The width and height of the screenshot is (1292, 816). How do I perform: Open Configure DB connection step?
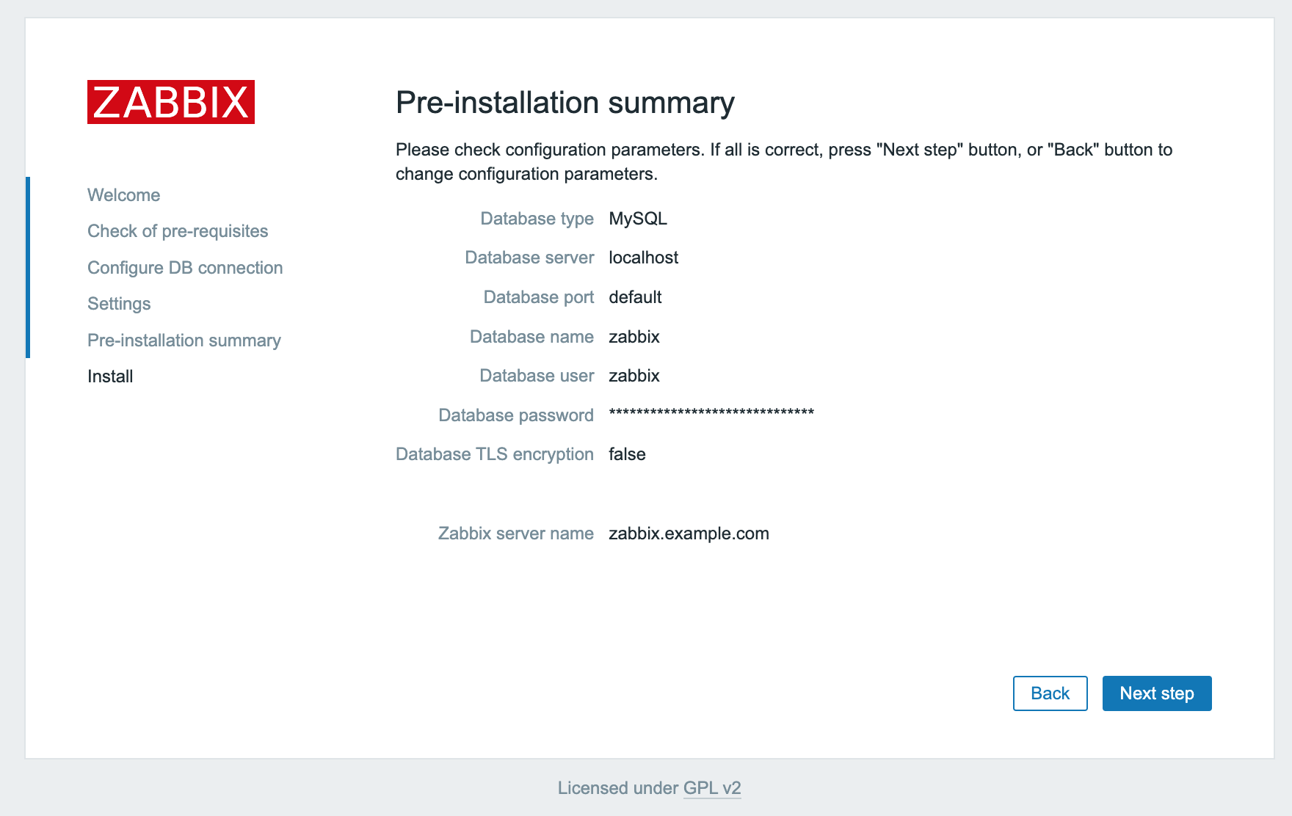pos(185,268)
